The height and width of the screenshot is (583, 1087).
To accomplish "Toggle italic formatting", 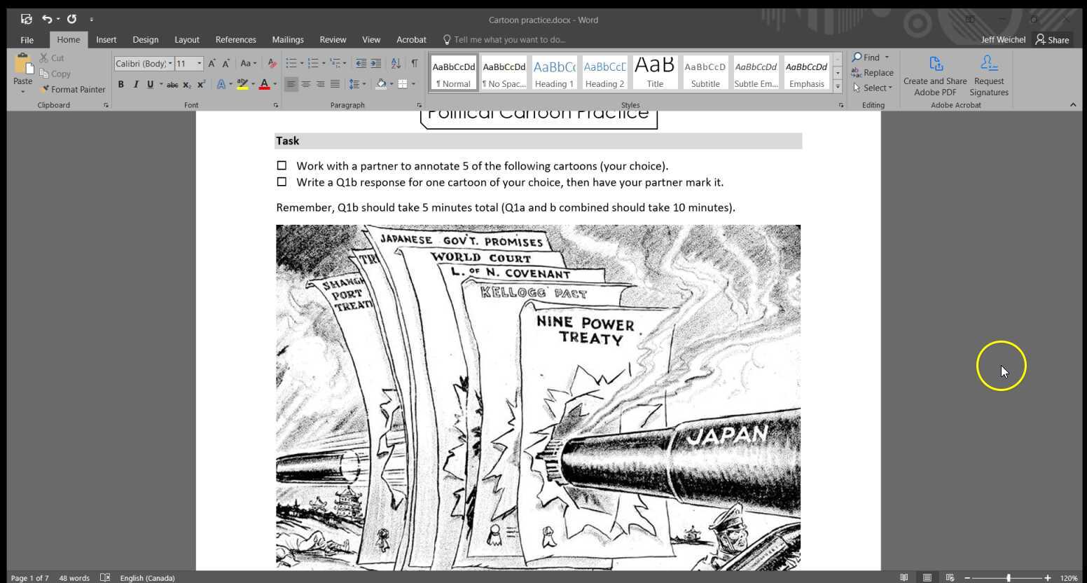I will tap(134, 84).
